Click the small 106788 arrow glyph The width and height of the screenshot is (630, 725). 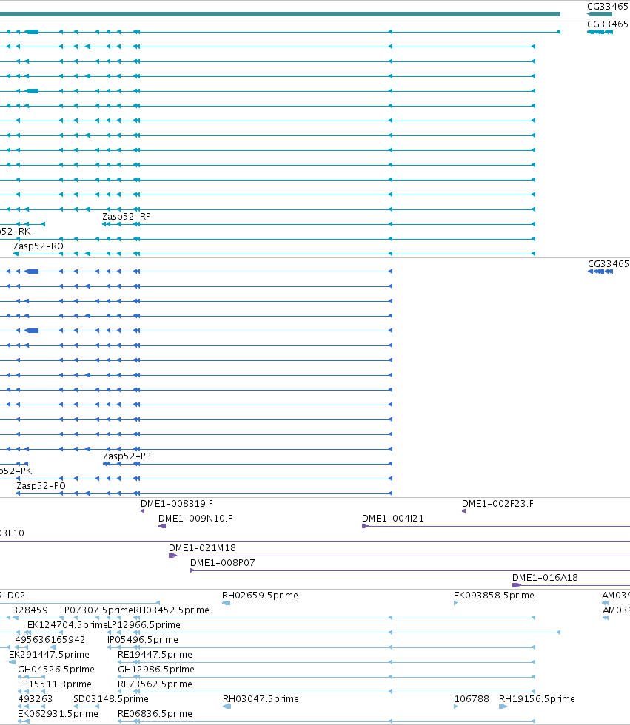[456, 707]
